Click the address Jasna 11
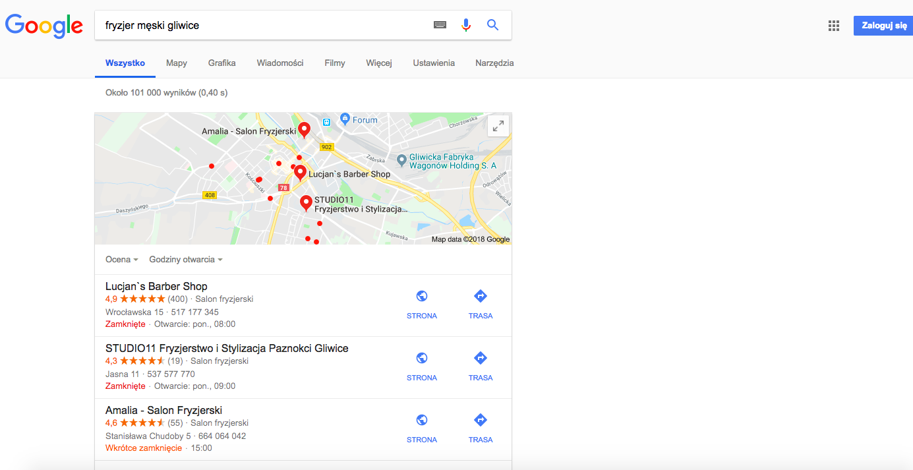Screen dimensions: 913x470 (123, 374)
